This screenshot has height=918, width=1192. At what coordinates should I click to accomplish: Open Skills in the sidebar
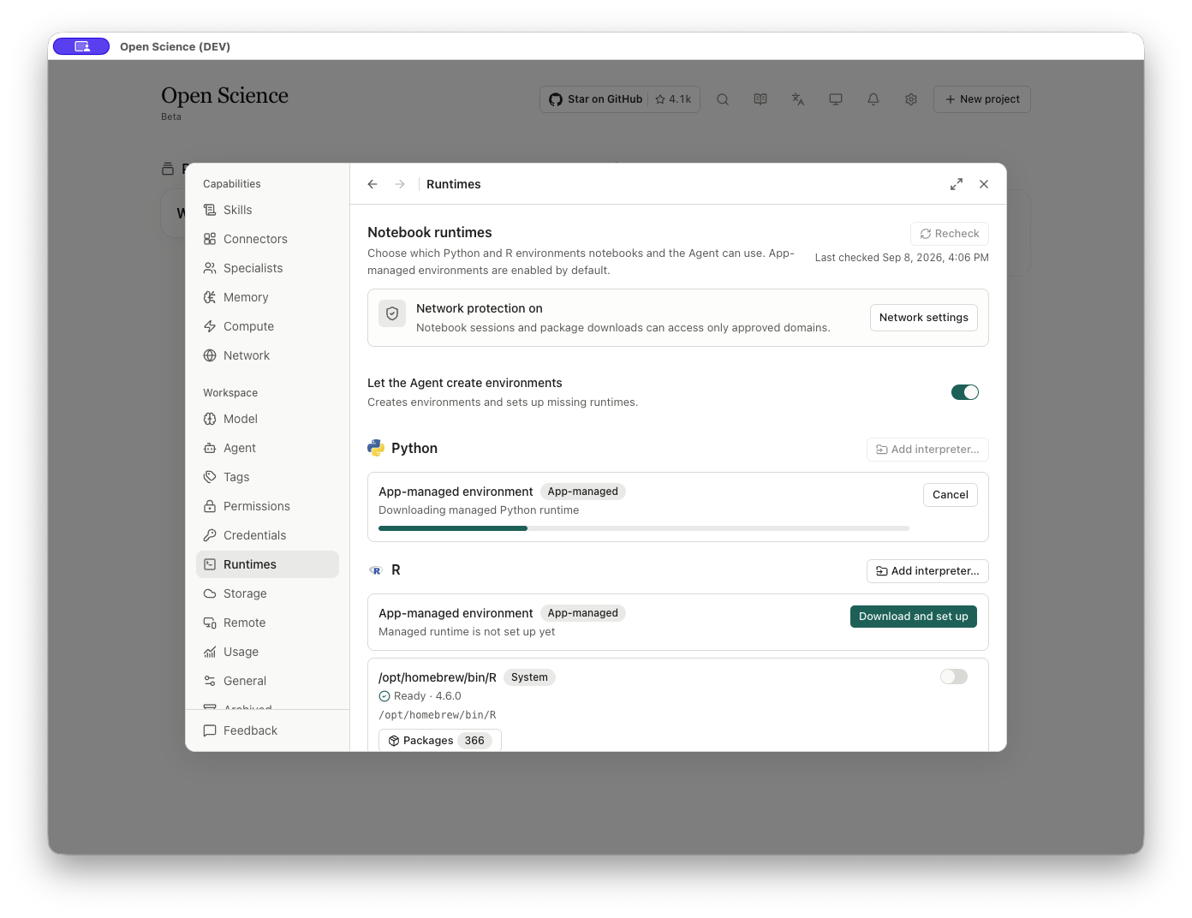[x=267, y=210]
